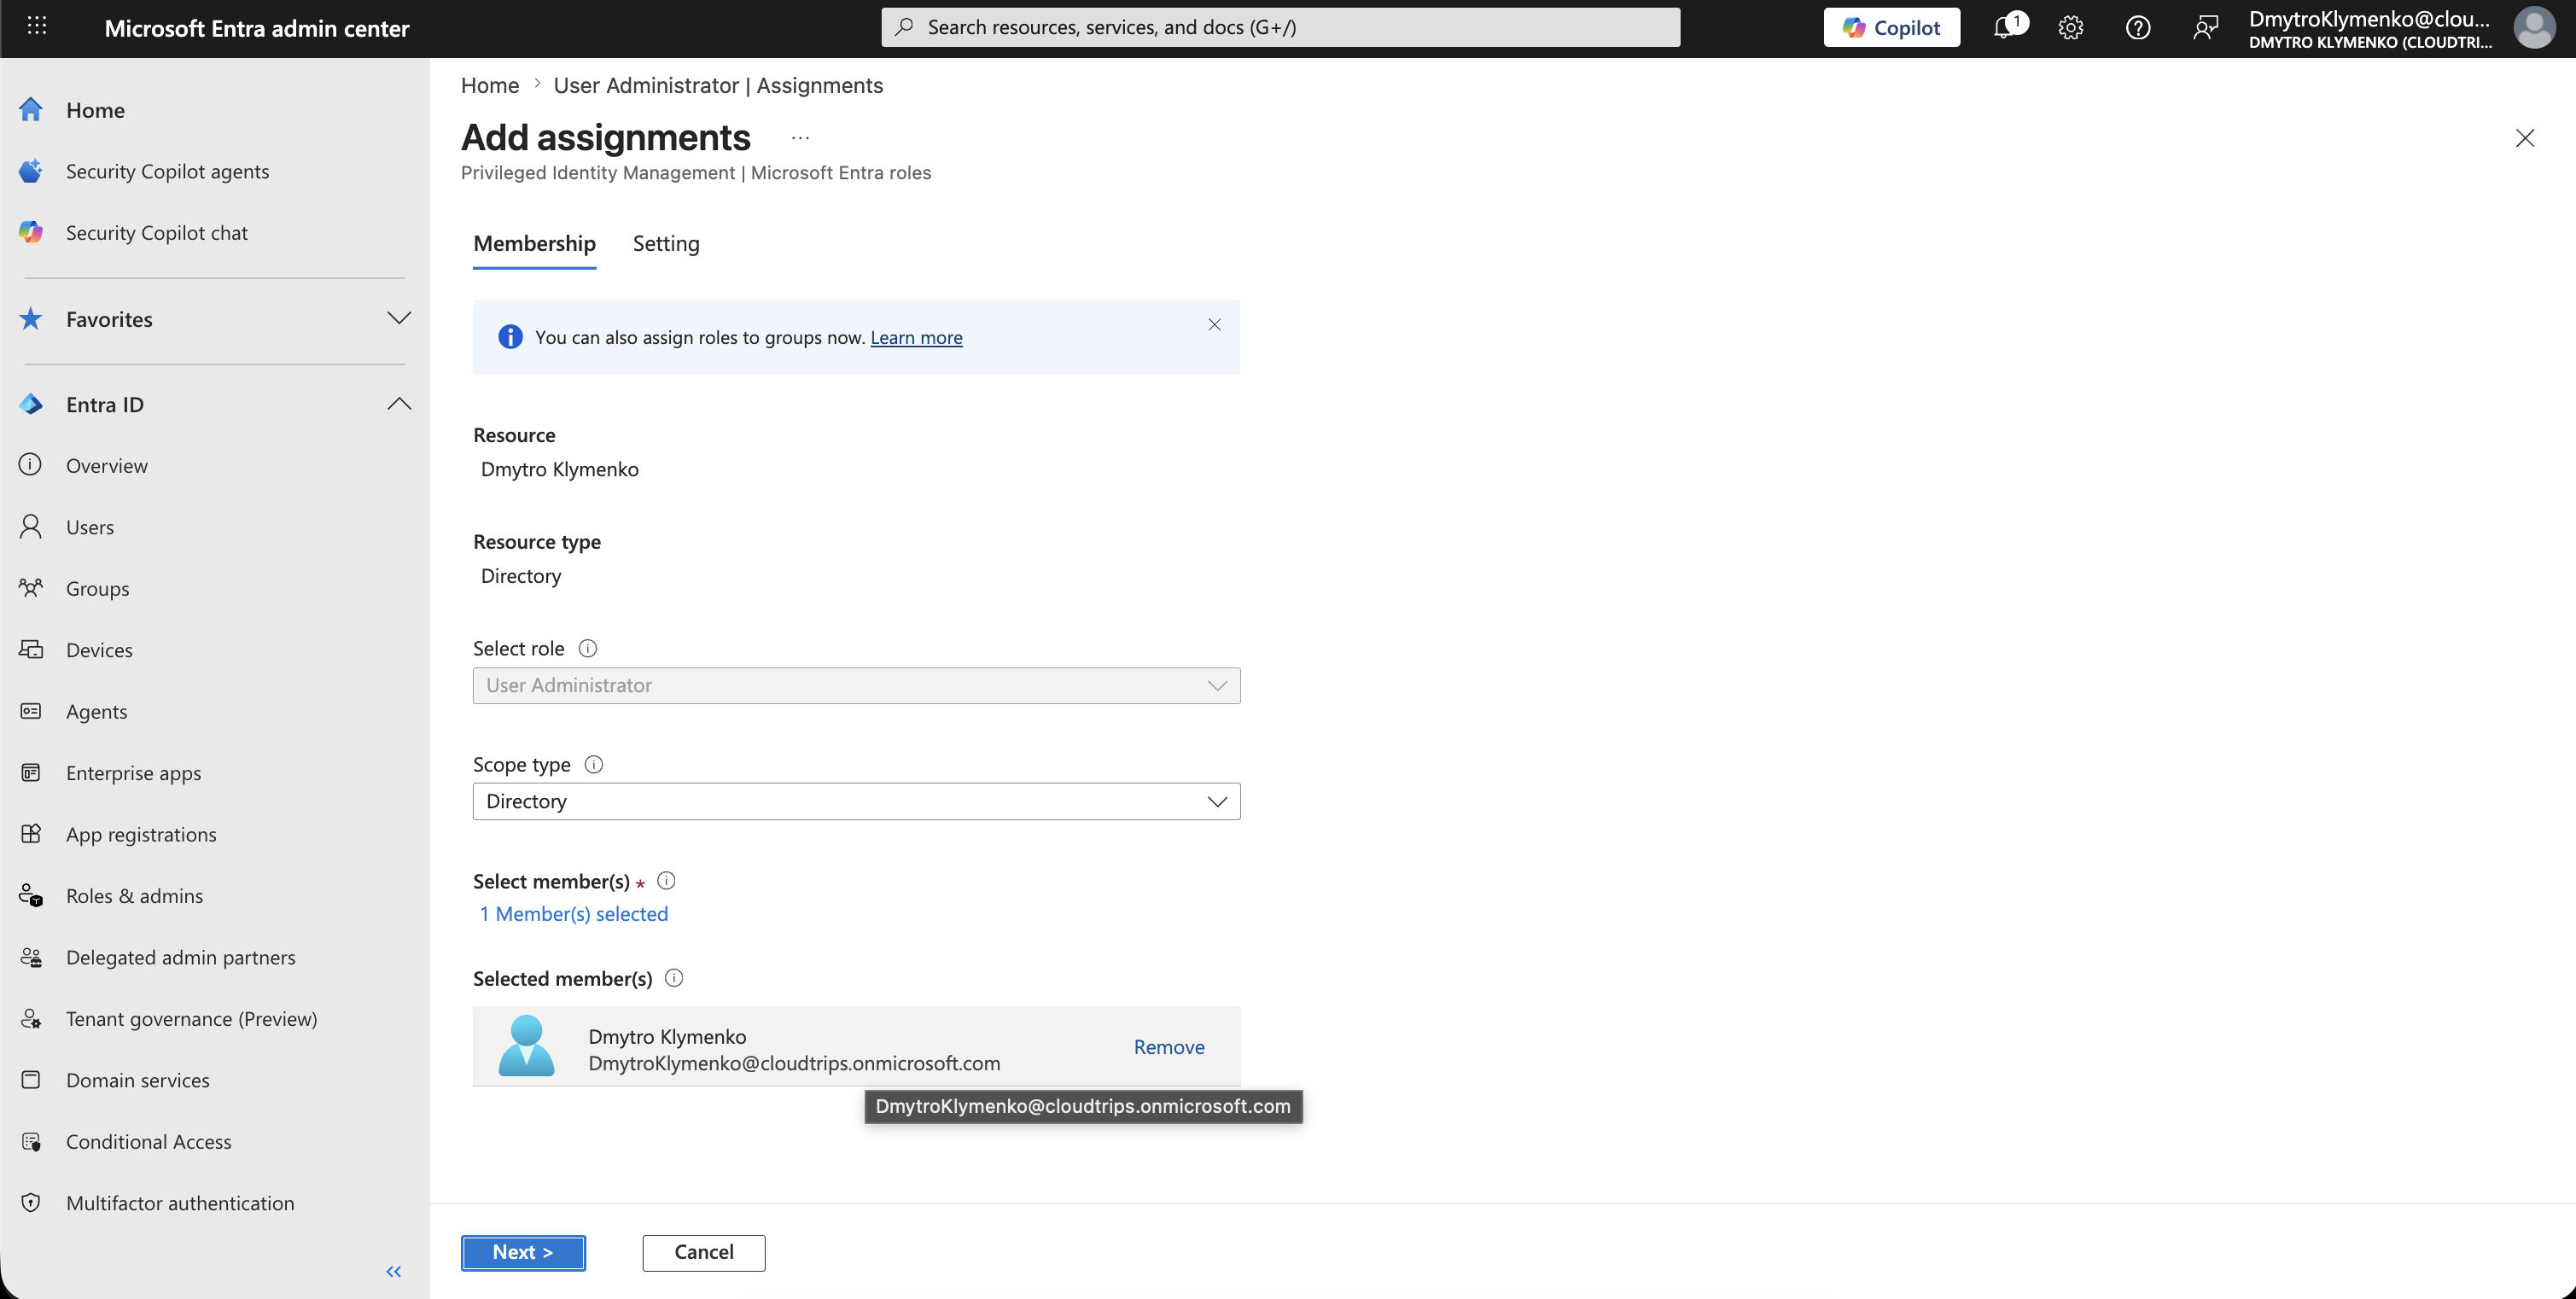Dismiss the assign roles to groups banner
The image size is (2576, 1299).
click(1214, 324)
